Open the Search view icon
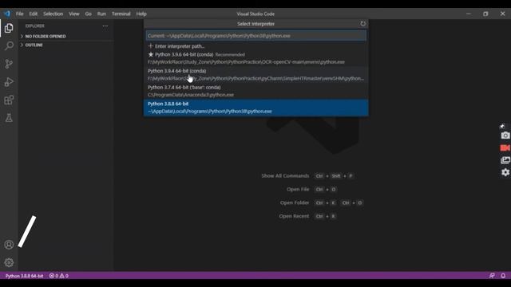Viewport: 511px width, 287px height. 9,45
